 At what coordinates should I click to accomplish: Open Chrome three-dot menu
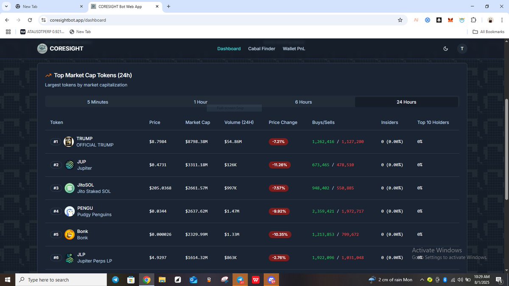pos(501,20)
